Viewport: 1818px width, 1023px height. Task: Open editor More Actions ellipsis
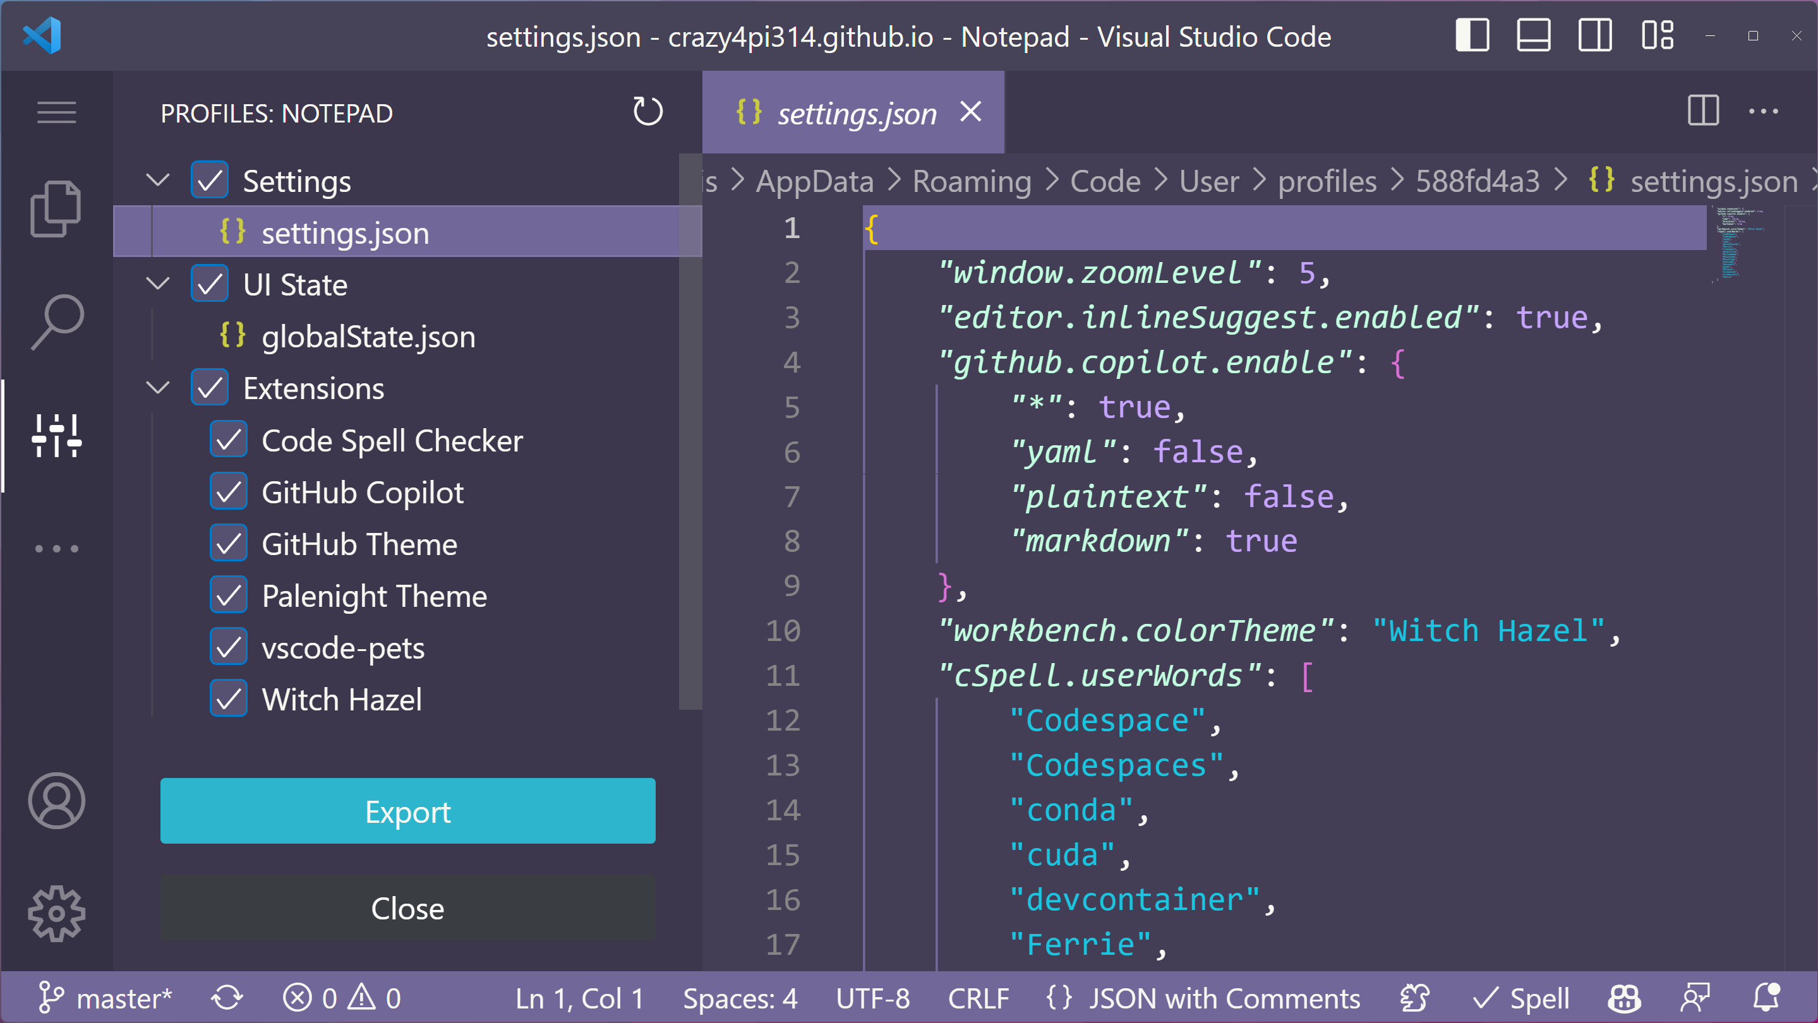tap(1763, 111)
